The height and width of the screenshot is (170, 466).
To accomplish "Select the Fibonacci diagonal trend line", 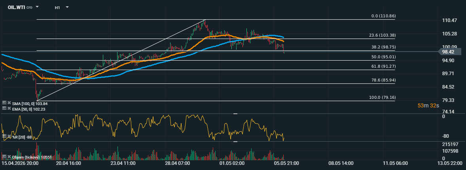I will [x=121, y=60].
